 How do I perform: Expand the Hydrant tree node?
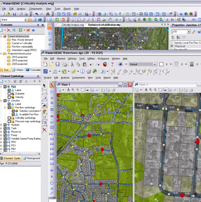1,125
